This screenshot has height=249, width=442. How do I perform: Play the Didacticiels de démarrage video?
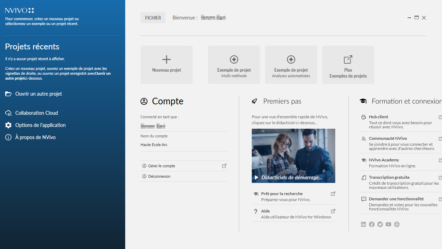pos(294,156)
